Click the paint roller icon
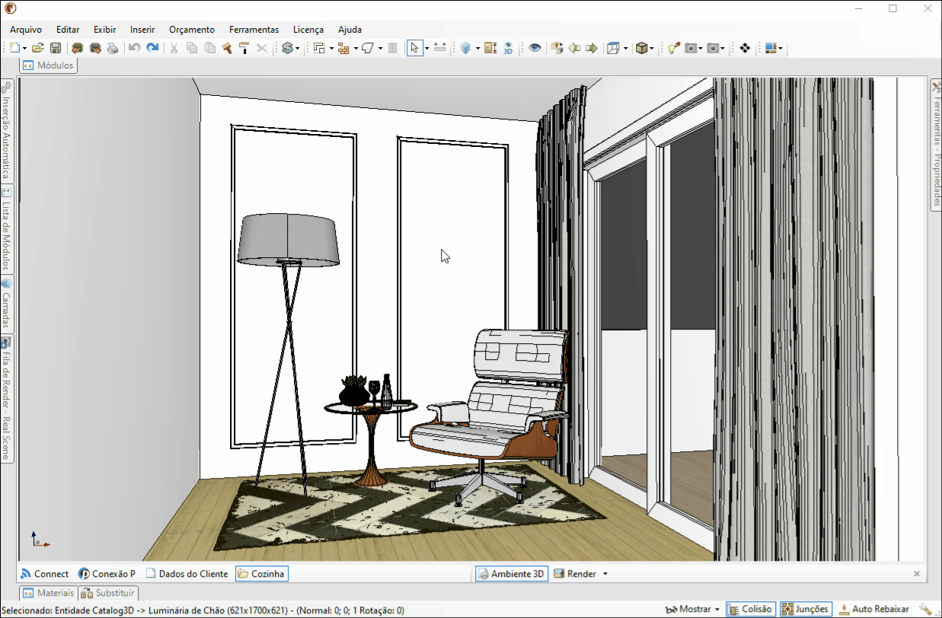The image size is (942, 618). (244, 48)
